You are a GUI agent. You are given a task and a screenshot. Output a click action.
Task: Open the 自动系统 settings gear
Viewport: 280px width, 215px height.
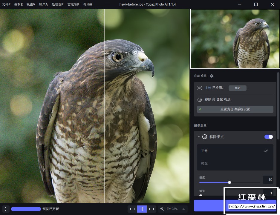[x=212, y=76]
